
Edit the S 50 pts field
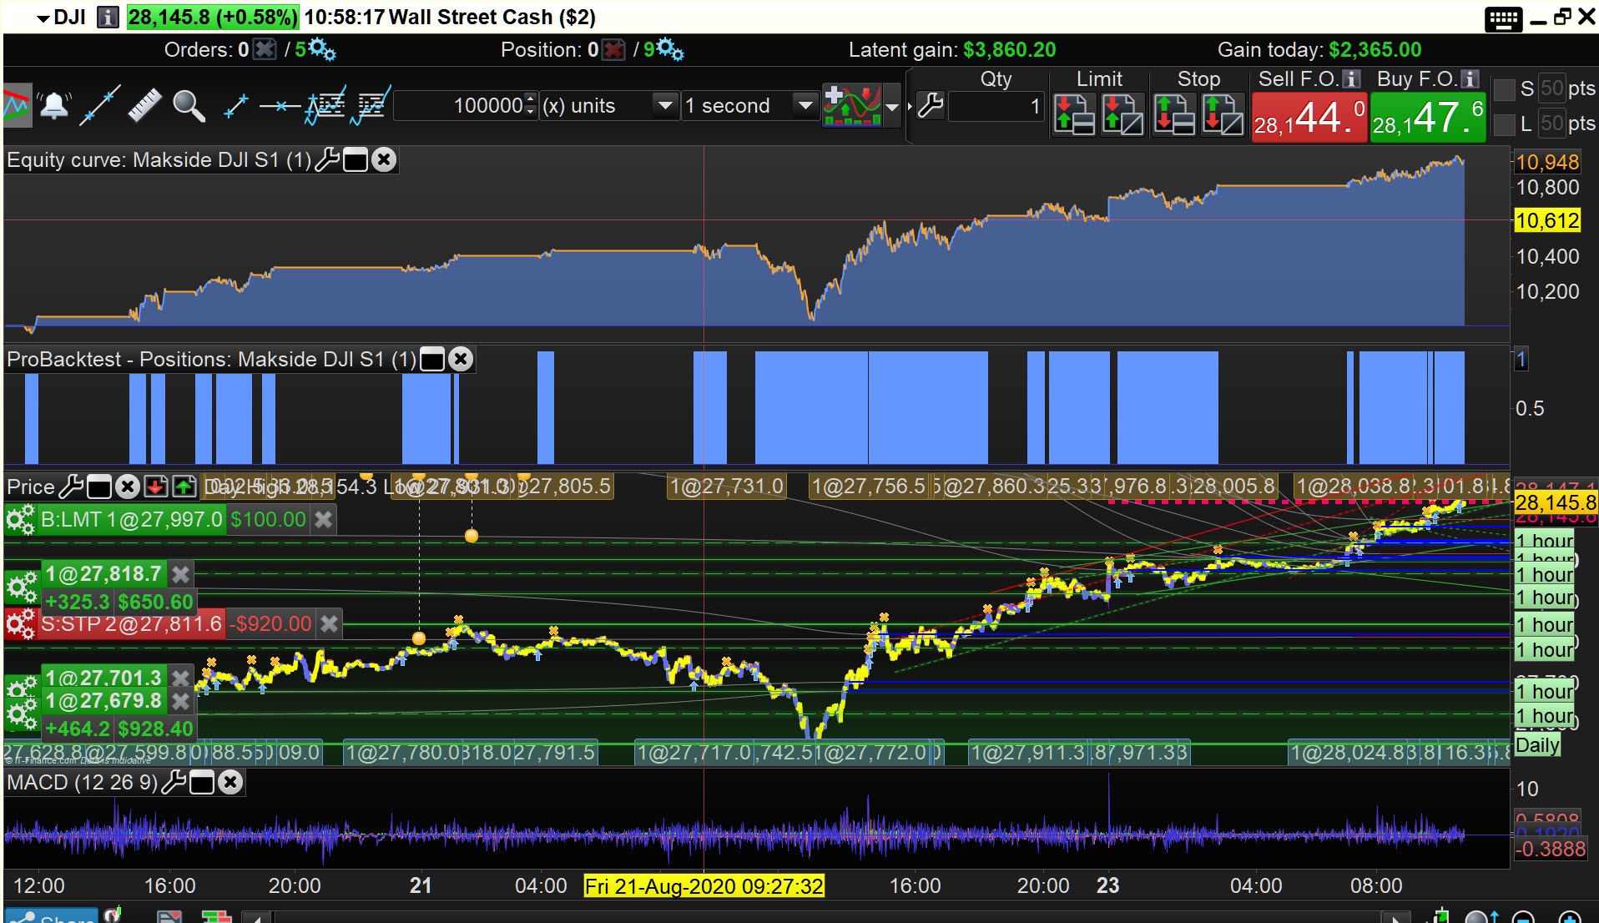(1551, 88)
